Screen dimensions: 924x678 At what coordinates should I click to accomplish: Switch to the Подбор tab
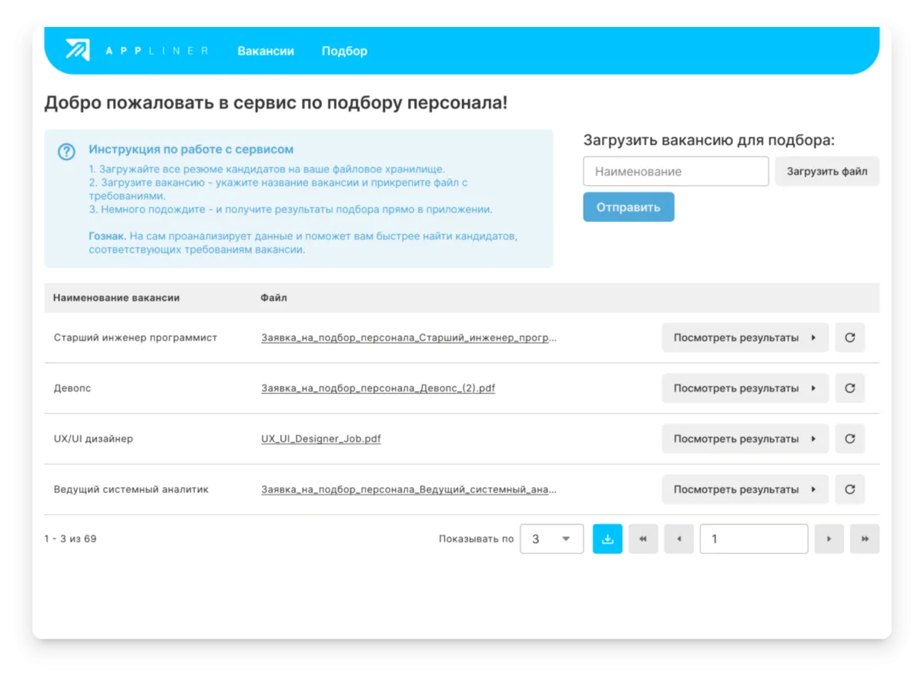(344, 51)
